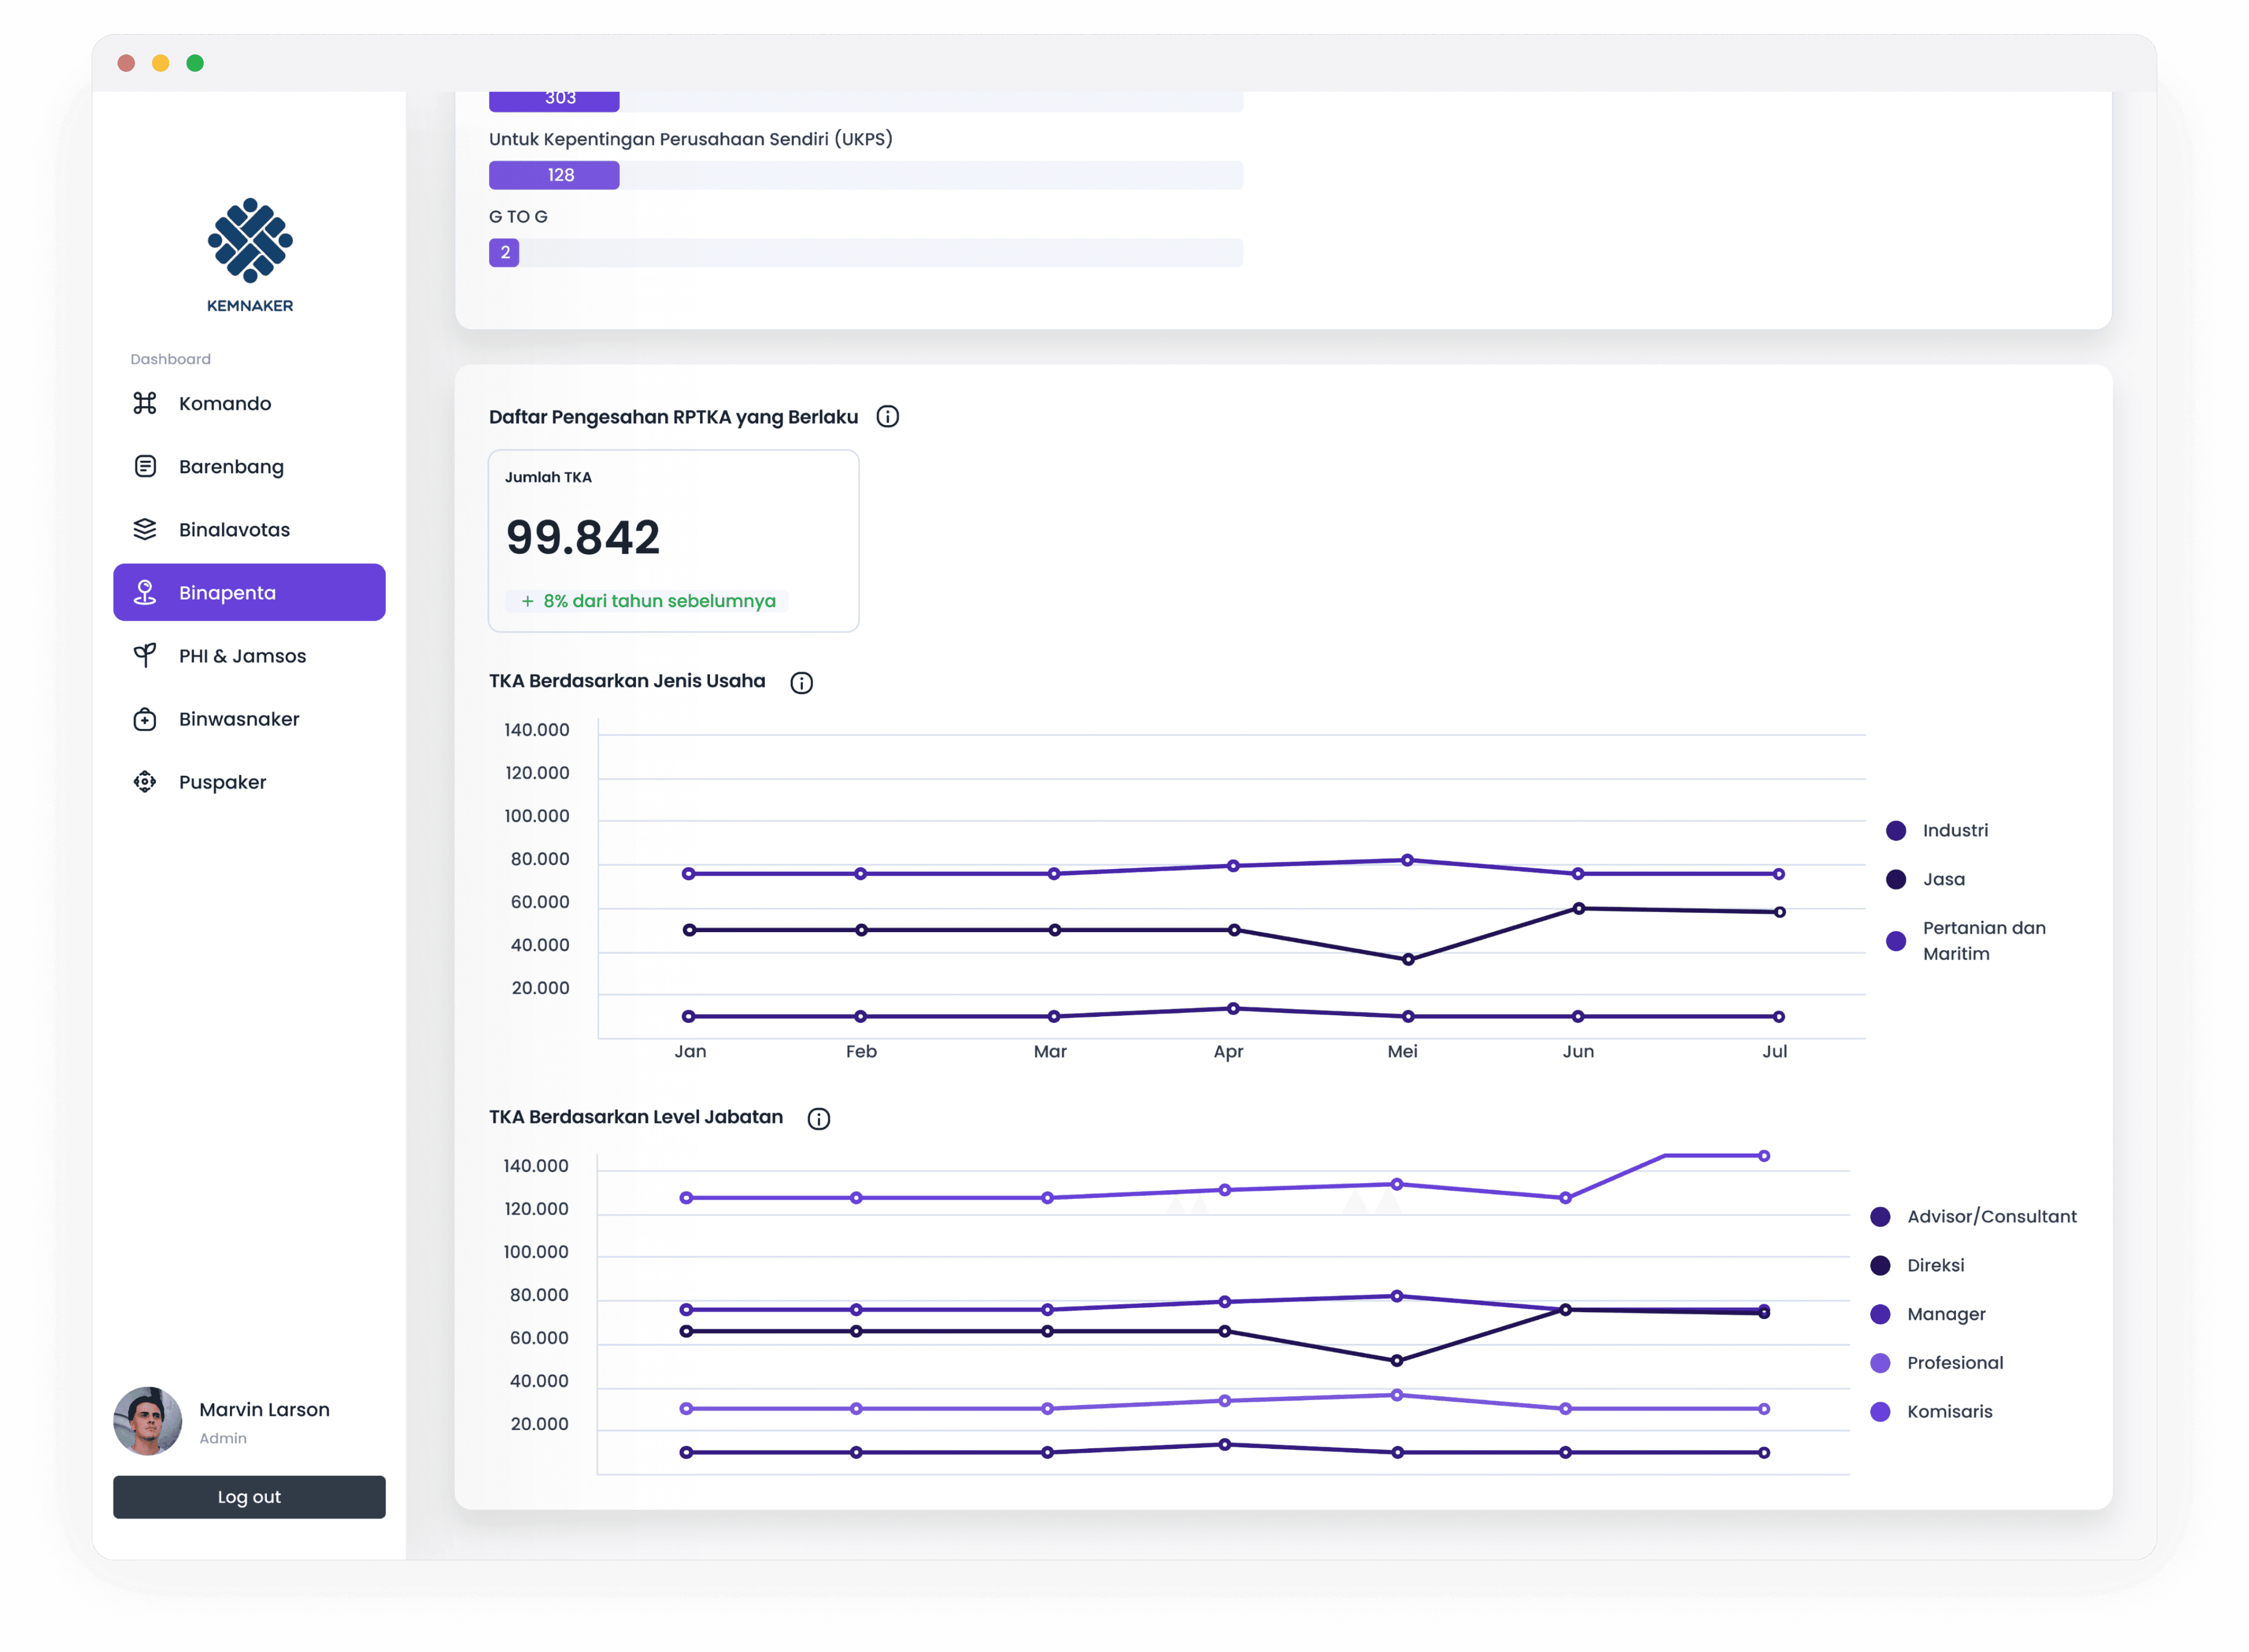
Task: Click the Komisaris legend label
Action: (x=1949, y=1411)
